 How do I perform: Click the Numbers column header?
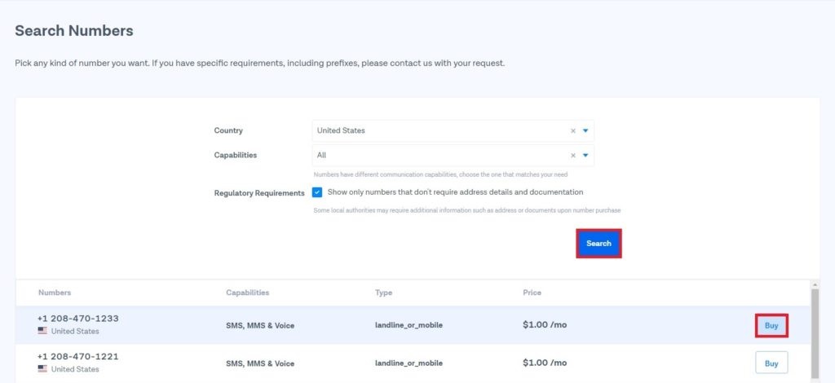[x=55, y=293]
